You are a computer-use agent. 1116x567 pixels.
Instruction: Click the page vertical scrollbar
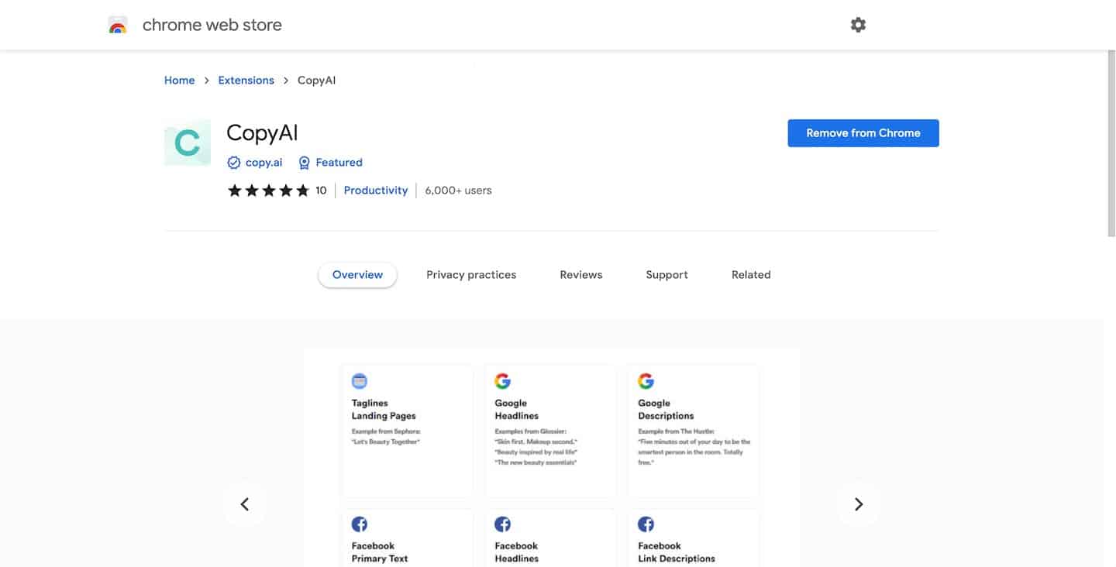1111,143
